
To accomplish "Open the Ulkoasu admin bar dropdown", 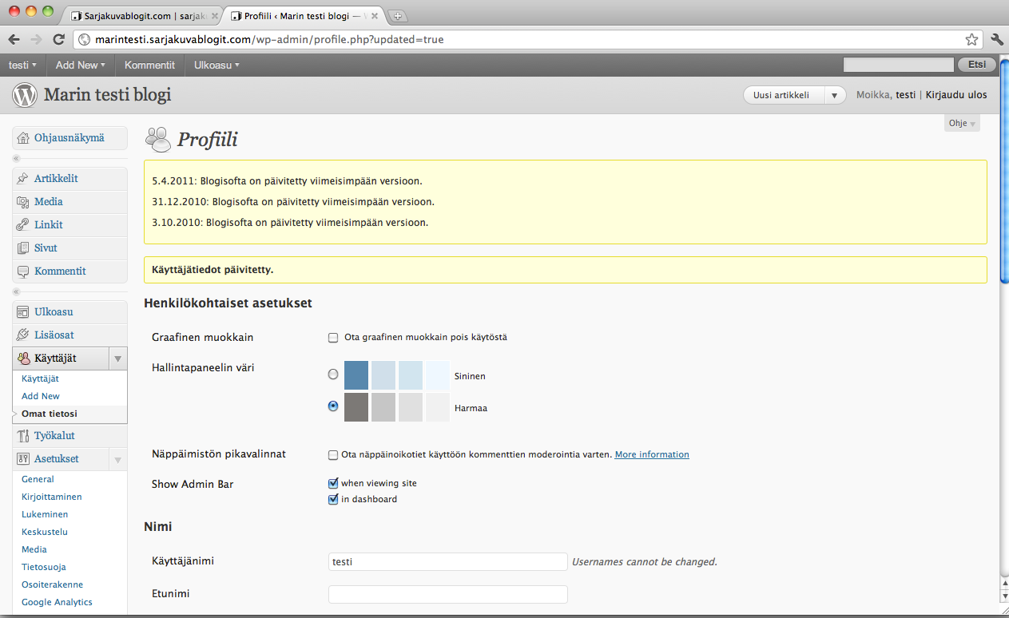I will [x=216, y=65].
